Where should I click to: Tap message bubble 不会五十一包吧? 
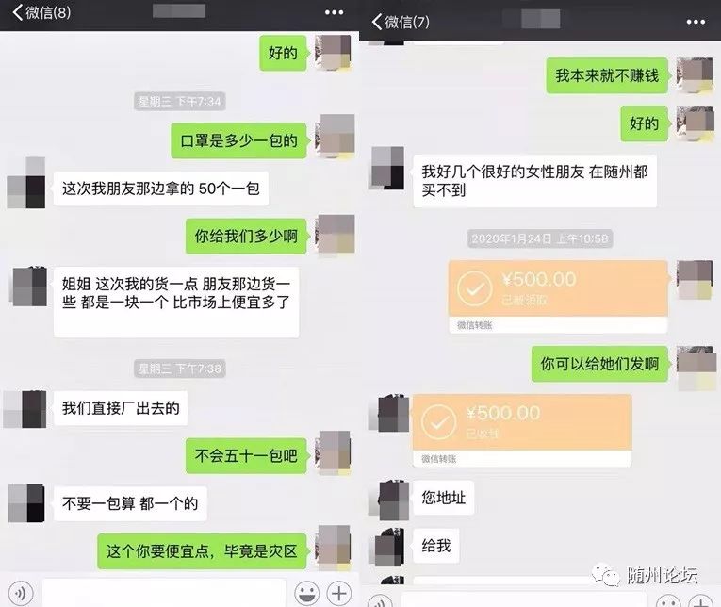[x=246, y=455]
